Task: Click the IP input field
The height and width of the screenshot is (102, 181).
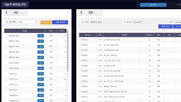Action: pos(177,22)
